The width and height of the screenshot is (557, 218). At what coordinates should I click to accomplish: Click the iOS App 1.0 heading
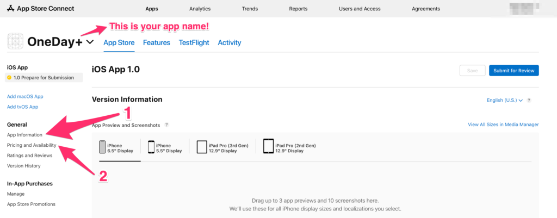tap(116, 69)
